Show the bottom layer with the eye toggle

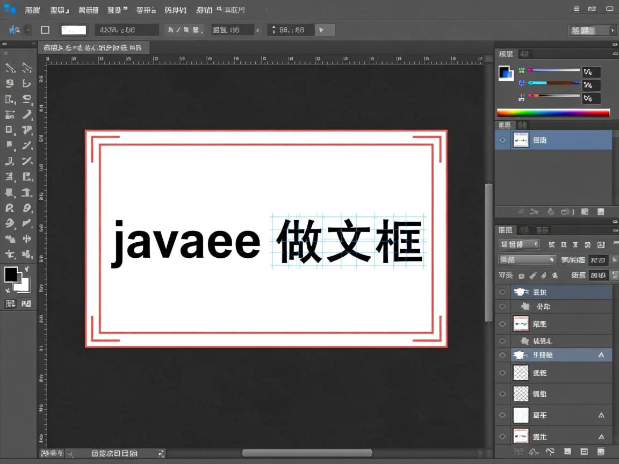click(x=502, y=436)
